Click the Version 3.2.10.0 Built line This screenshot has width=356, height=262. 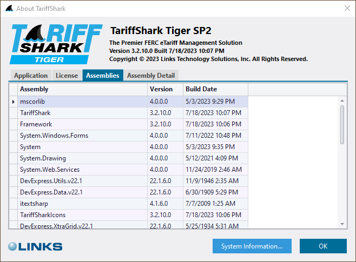167,51
